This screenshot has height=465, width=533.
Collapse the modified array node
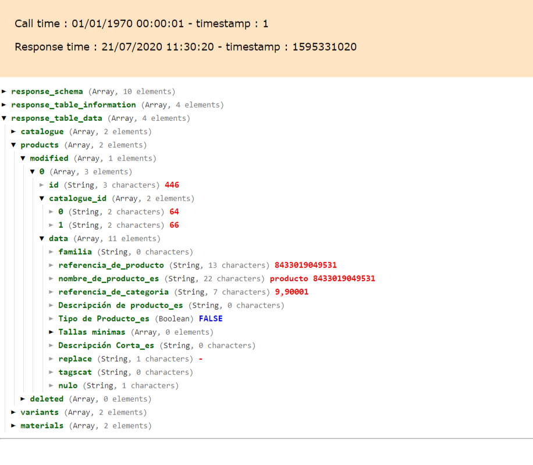pos(23,158)
